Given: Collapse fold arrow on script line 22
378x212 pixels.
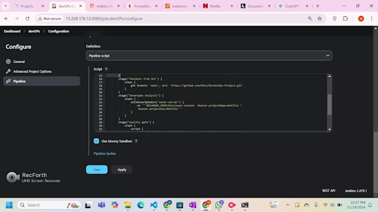Looking at the screenshot, I should [103, 99].
